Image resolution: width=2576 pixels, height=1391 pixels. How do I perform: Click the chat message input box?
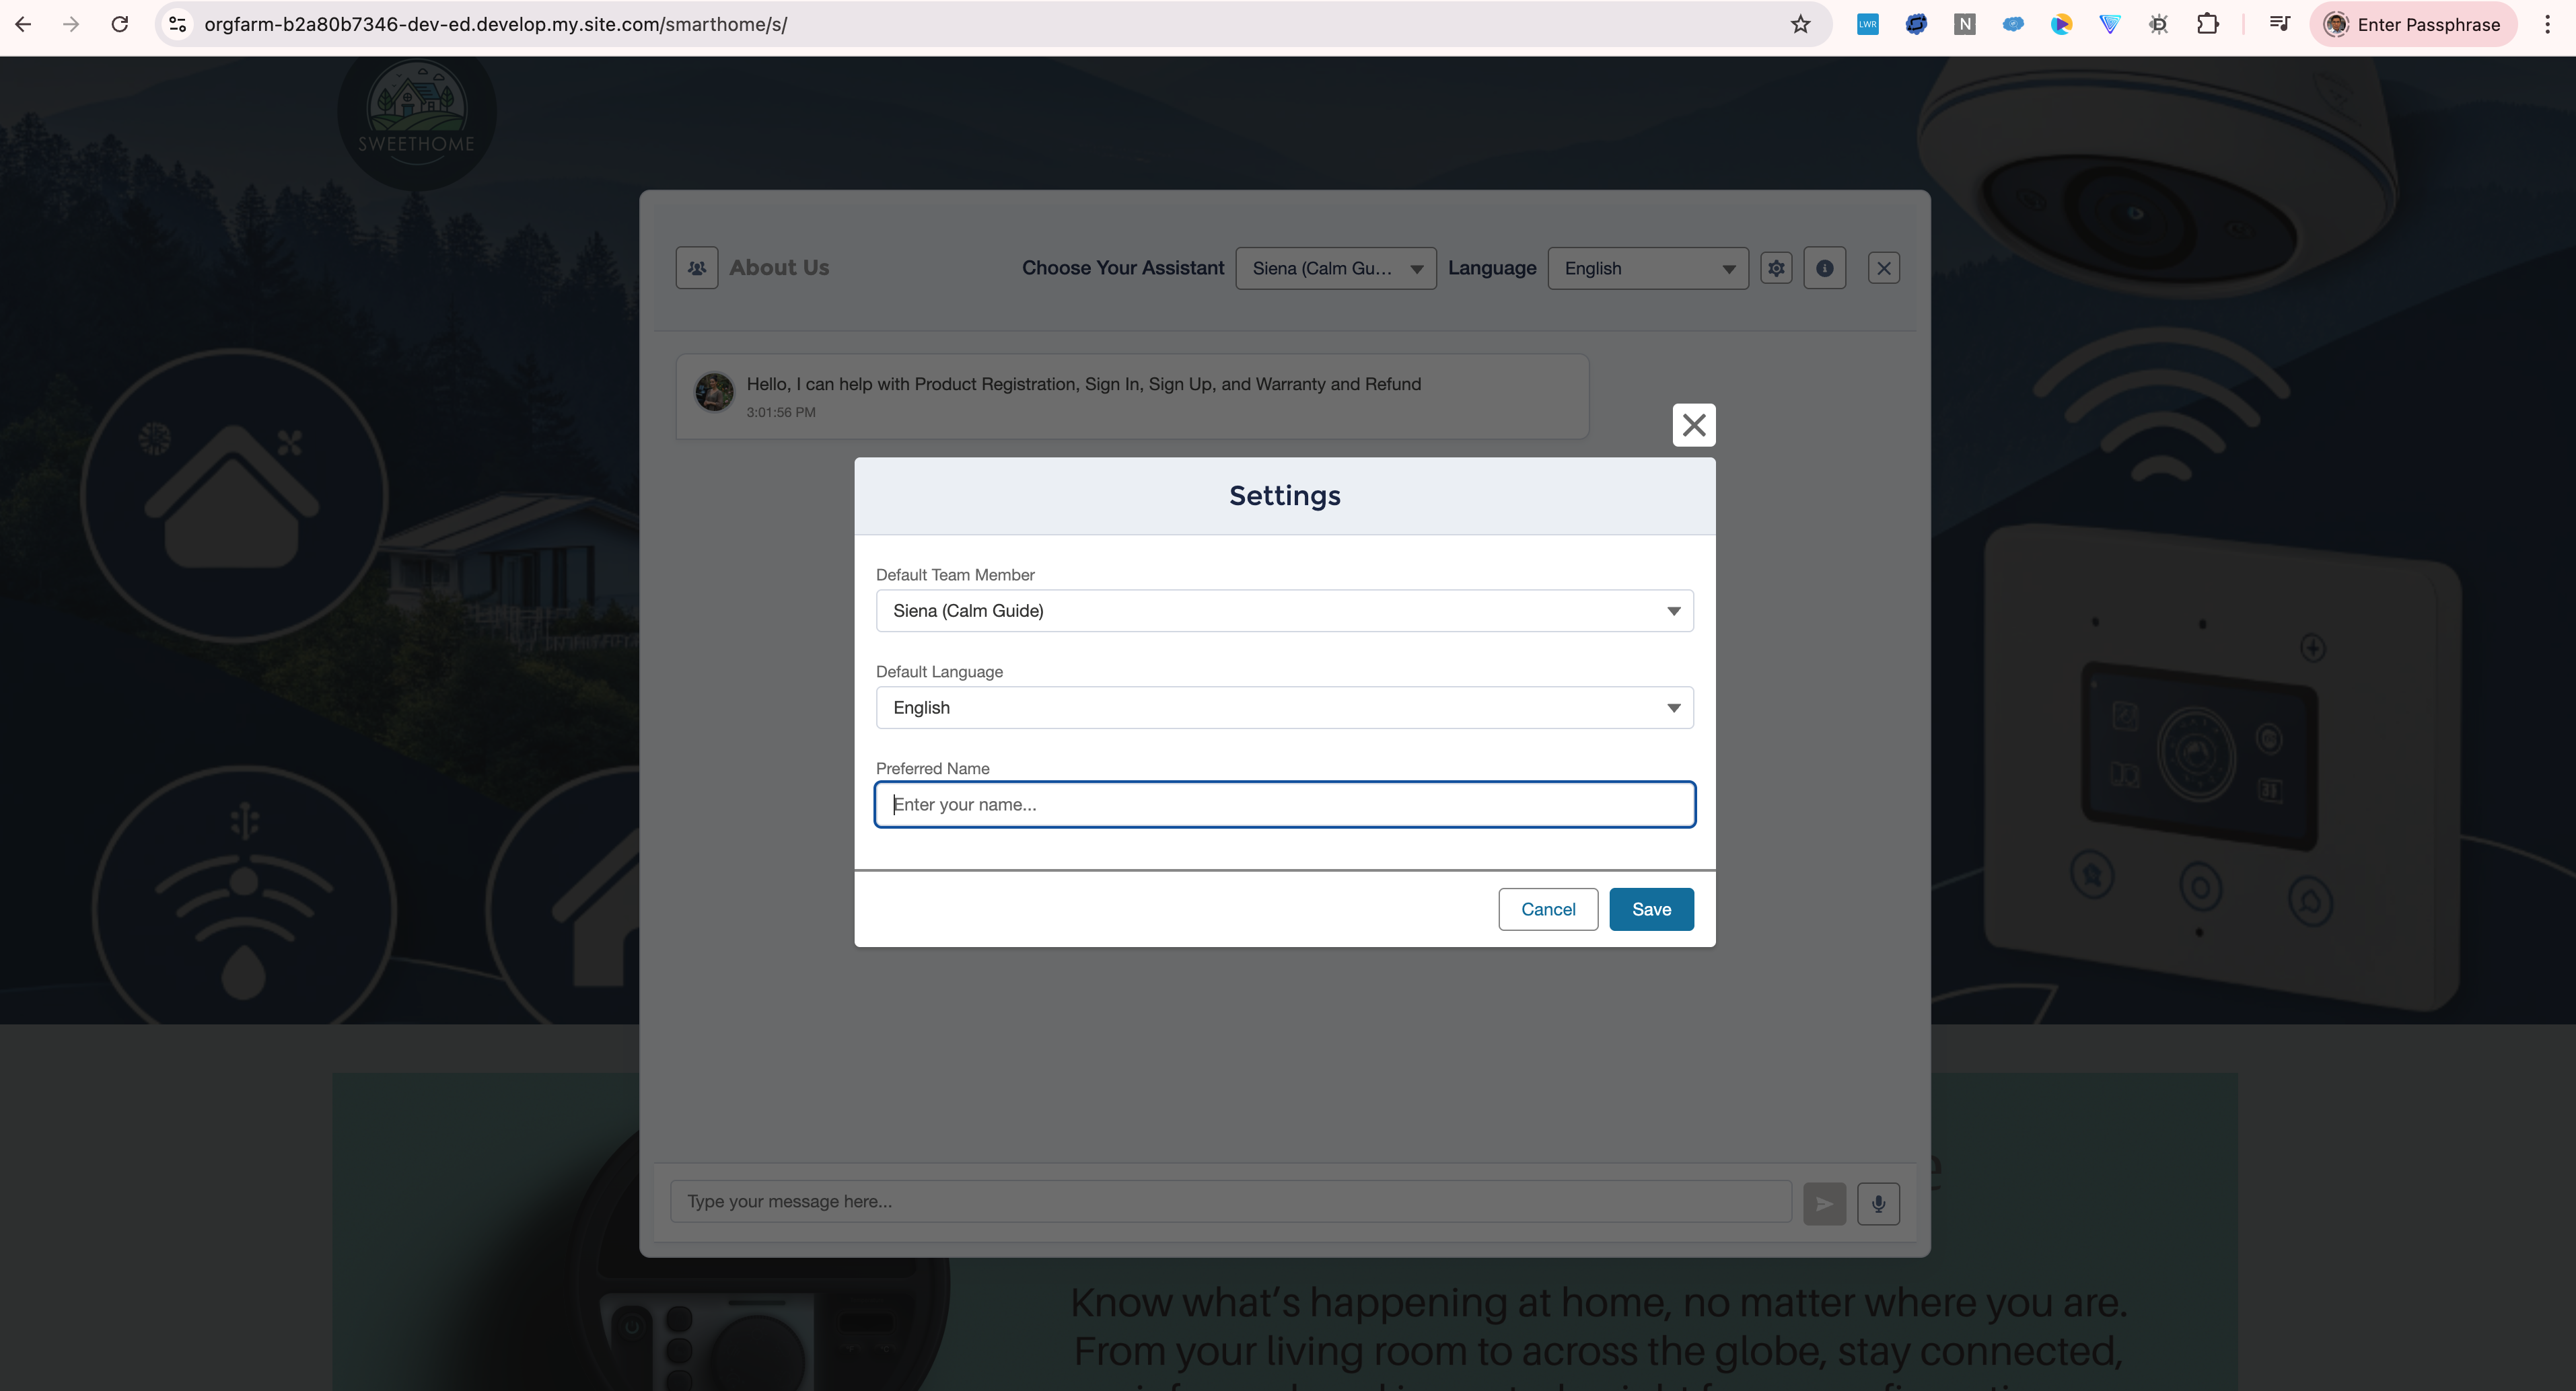[1230, 1201]
